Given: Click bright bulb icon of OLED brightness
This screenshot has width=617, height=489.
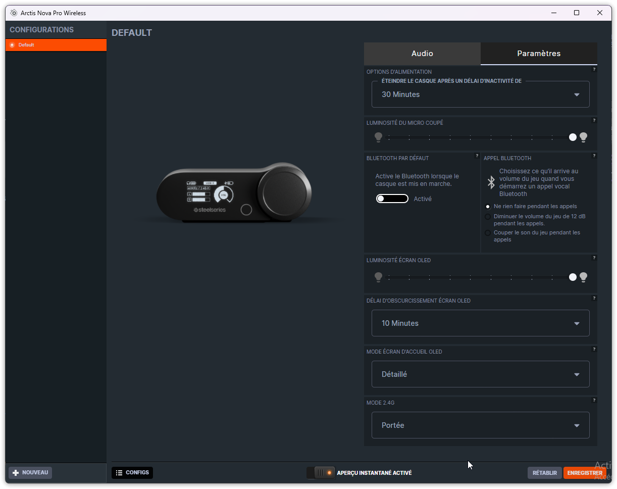Looking at the screenshot, I should click(583, 277).
